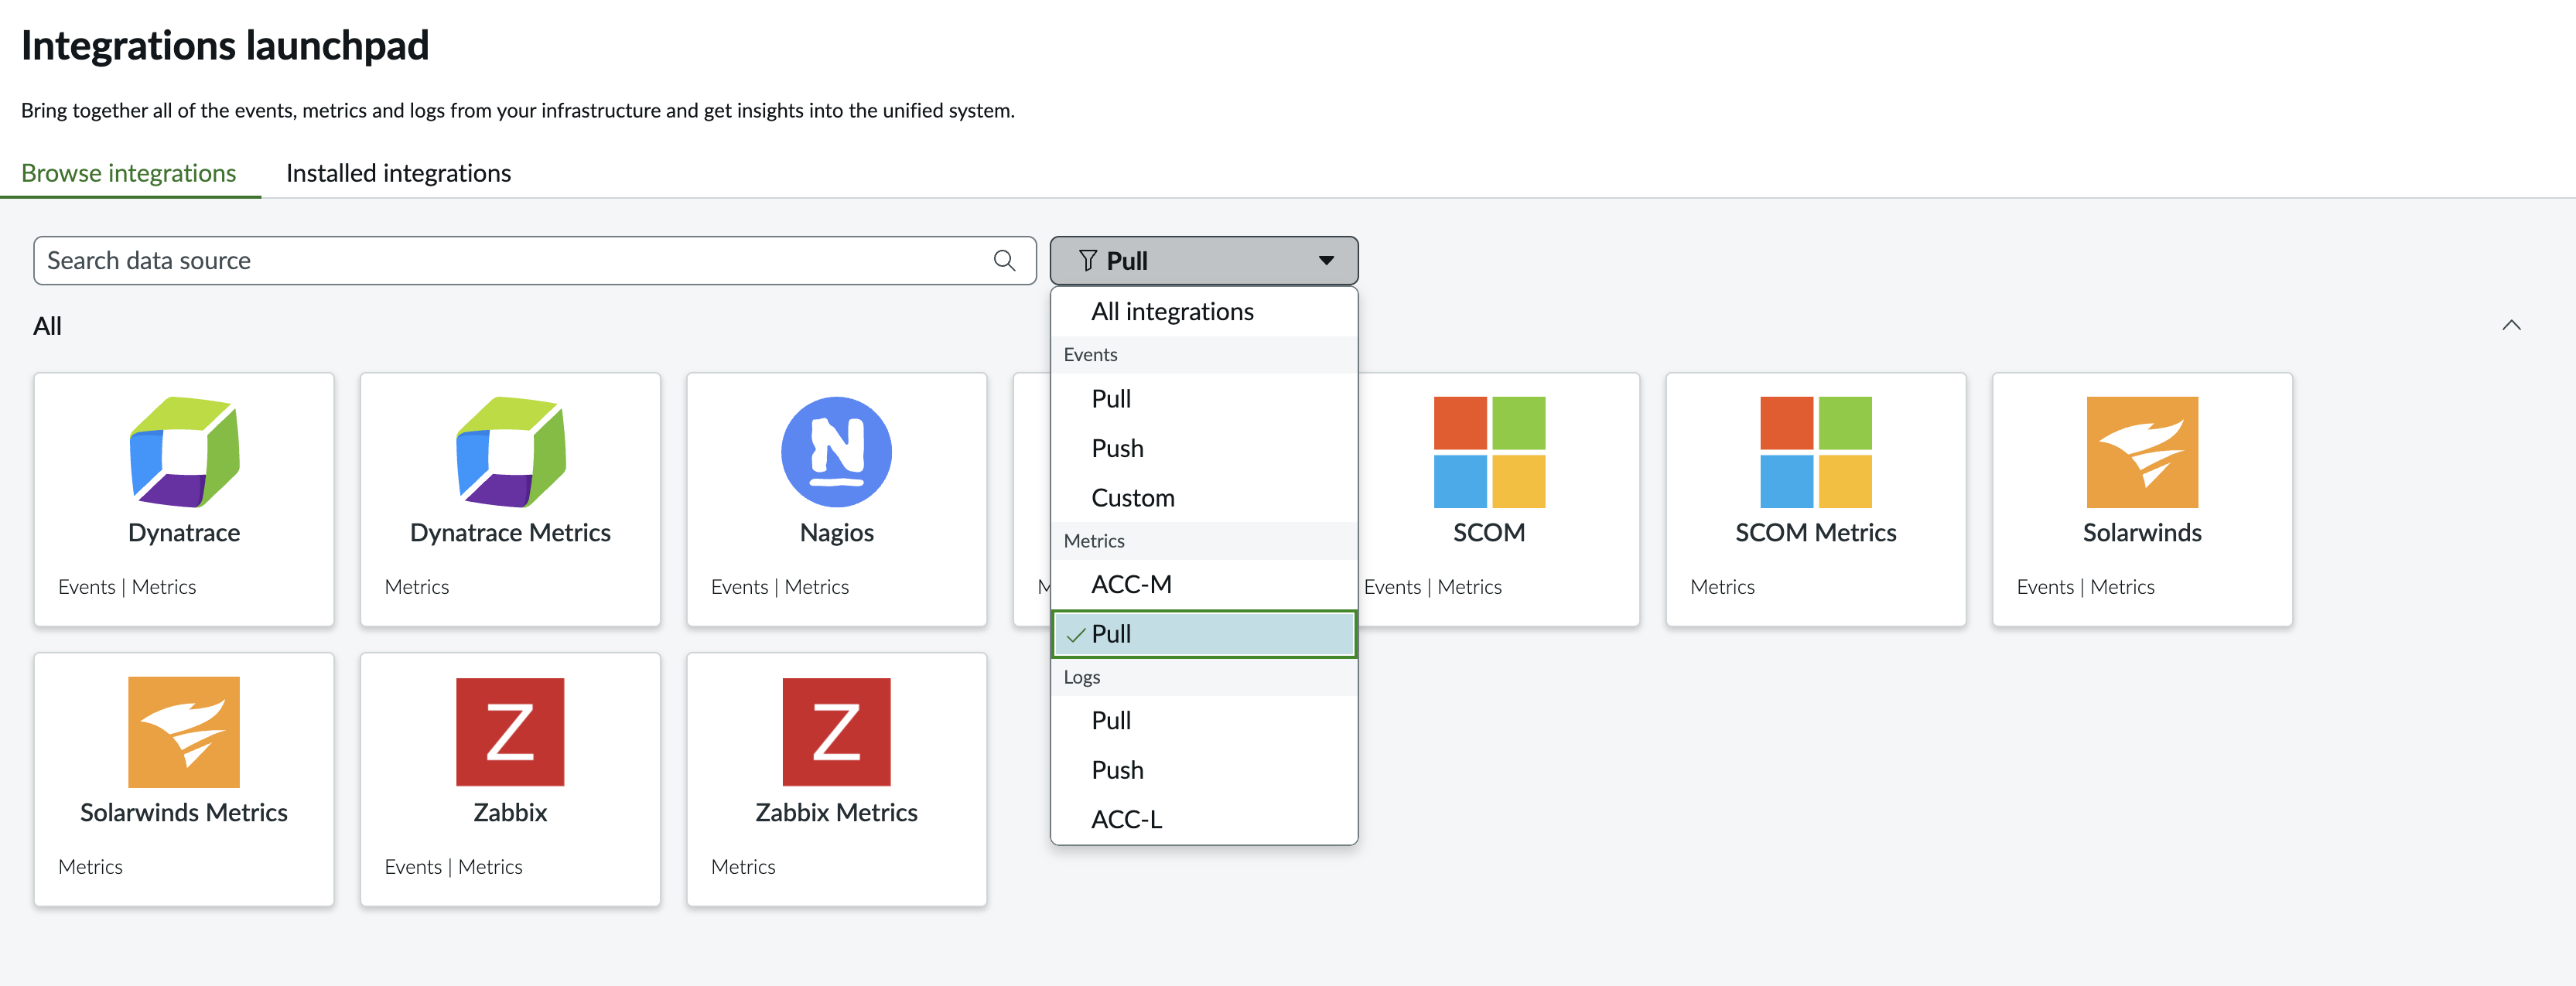Screen dimensions: 2576x986
Task: Click the Zabbix Metrics card title
Action: 837,813
